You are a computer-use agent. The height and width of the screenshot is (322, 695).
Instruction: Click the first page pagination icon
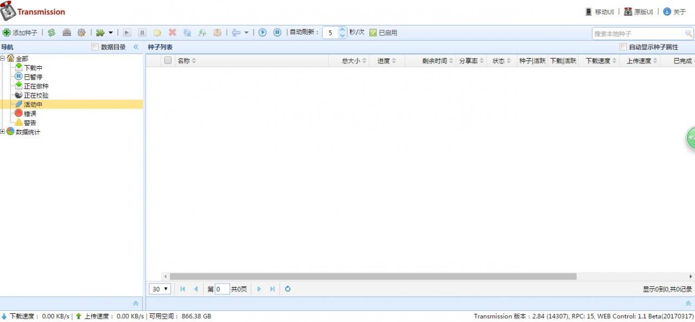click(182, 289)
